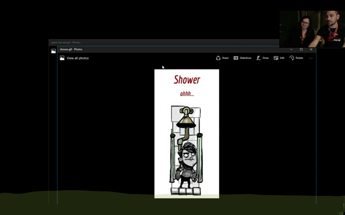The height and width of the screenshot is (215, 345).
Task: Click the "Slideshow" text label
Action: point(245,58)
